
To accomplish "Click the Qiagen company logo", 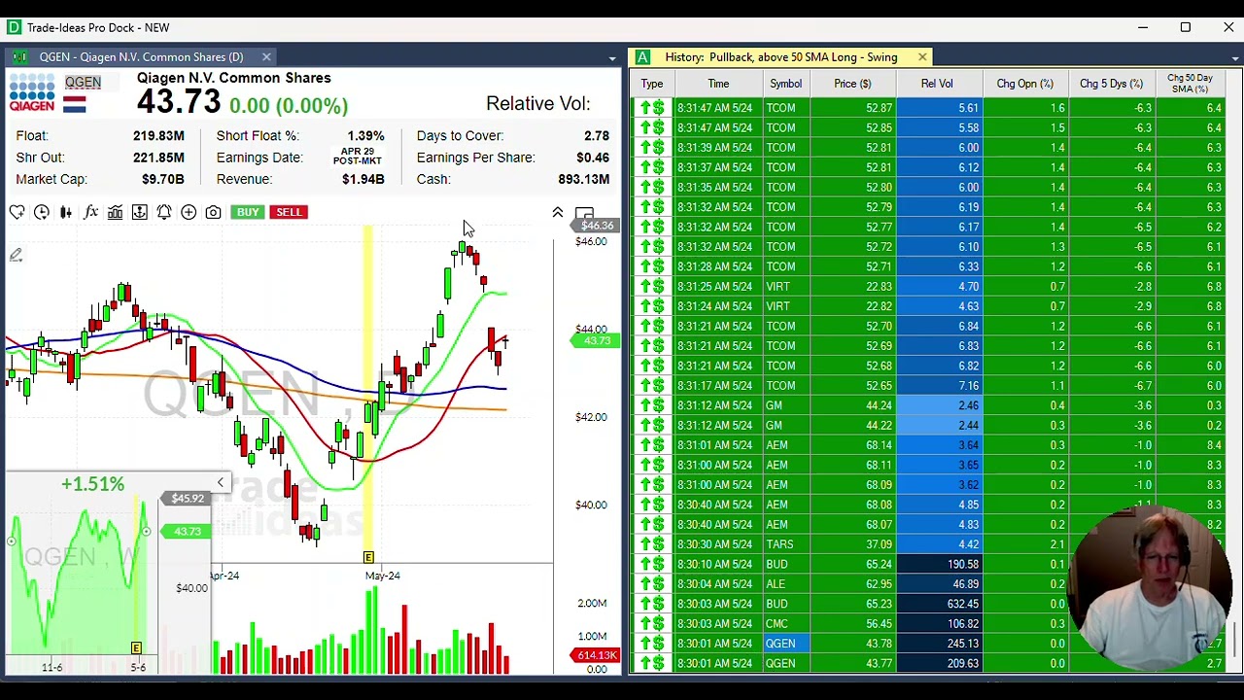I will click(x=32, y=94).
